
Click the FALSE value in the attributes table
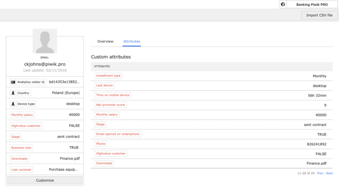coord(321,154)
